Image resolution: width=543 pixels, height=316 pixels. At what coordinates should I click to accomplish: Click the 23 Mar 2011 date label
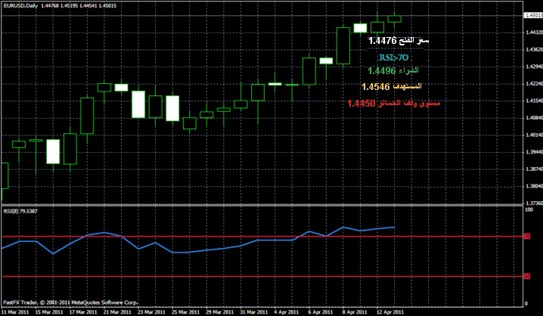click(150, 311)
